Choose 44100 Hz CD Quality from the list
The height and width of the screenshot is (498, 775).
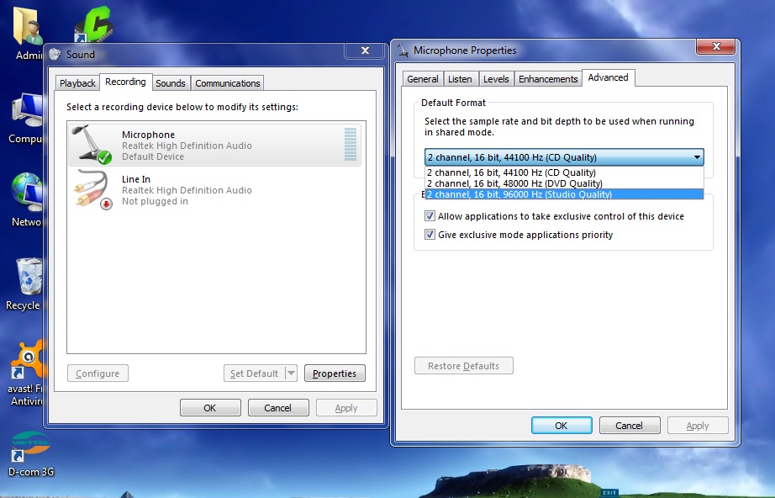pos(564,172)
